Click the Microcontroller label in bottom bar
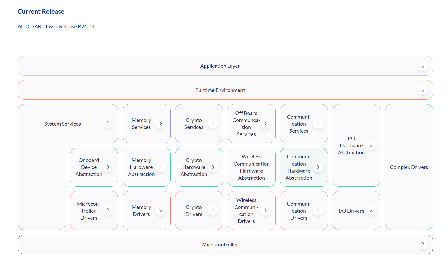The height and width of the screenshot is (264, 448). [220, 245]
